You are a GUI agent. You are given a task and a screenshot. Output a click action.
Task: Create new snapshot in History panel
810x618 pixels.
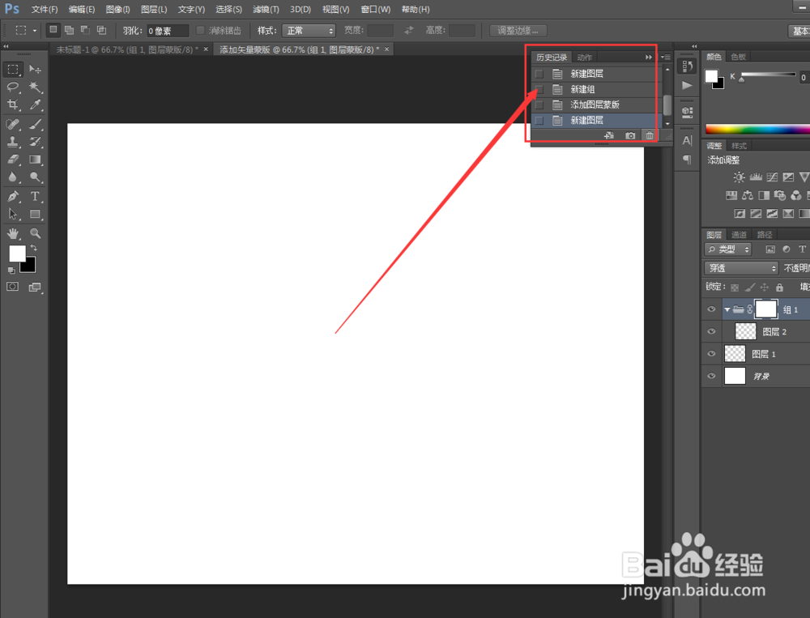pyautogui.click(x=630, y=135)
